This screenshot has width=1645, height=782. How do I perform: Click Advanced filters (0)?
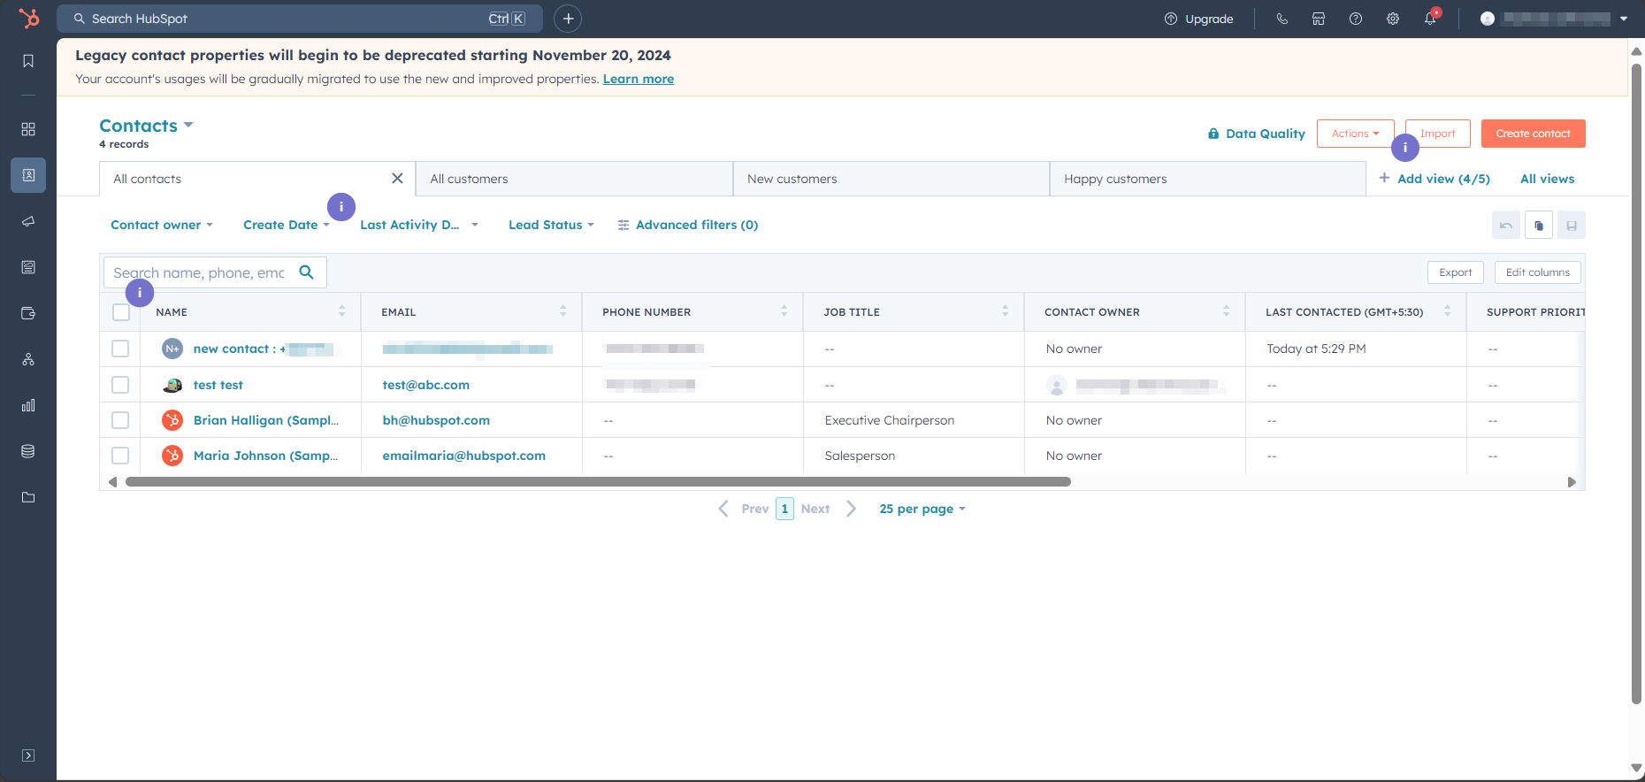[x=688, y=225]
